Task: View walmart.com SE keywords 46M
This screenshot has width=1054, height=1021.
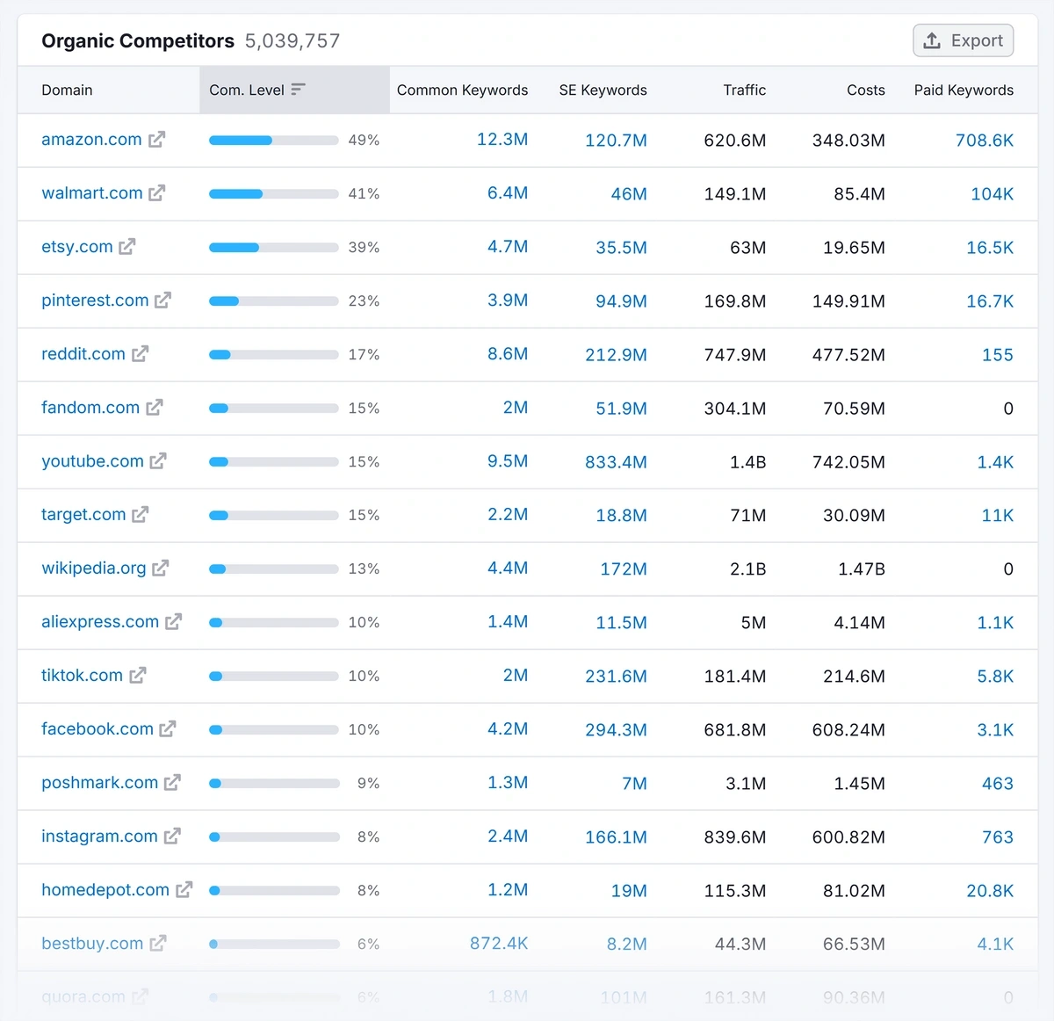Action: click(629, 194)
